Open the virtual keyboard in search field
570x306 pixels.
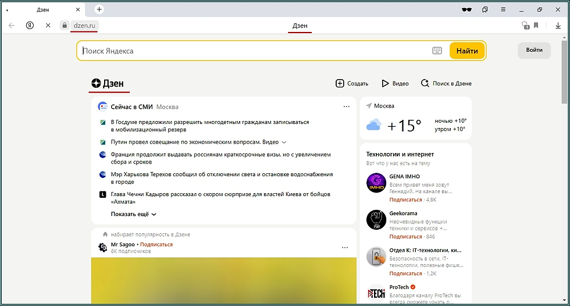click(x=437, y=51)
